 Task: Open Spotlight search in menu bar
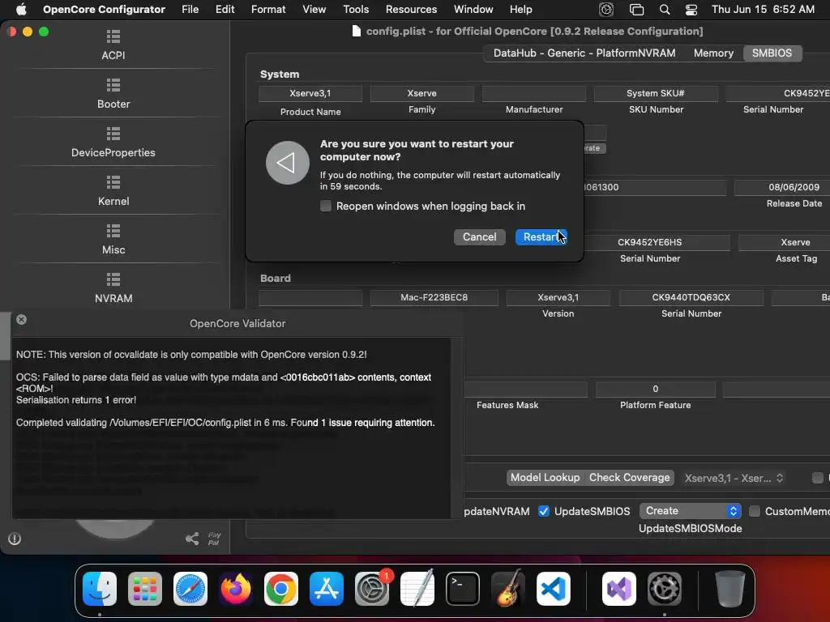(665, 10)
